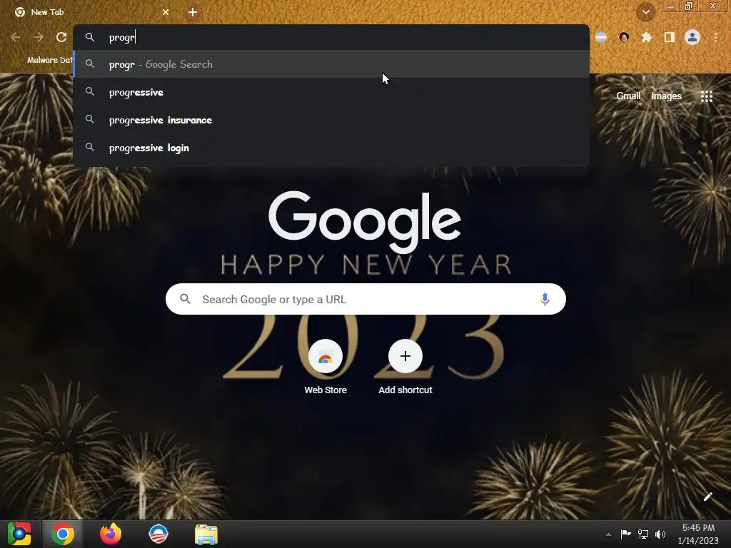
Task: Toggle the side panel icon
Action: click(669, 37)
